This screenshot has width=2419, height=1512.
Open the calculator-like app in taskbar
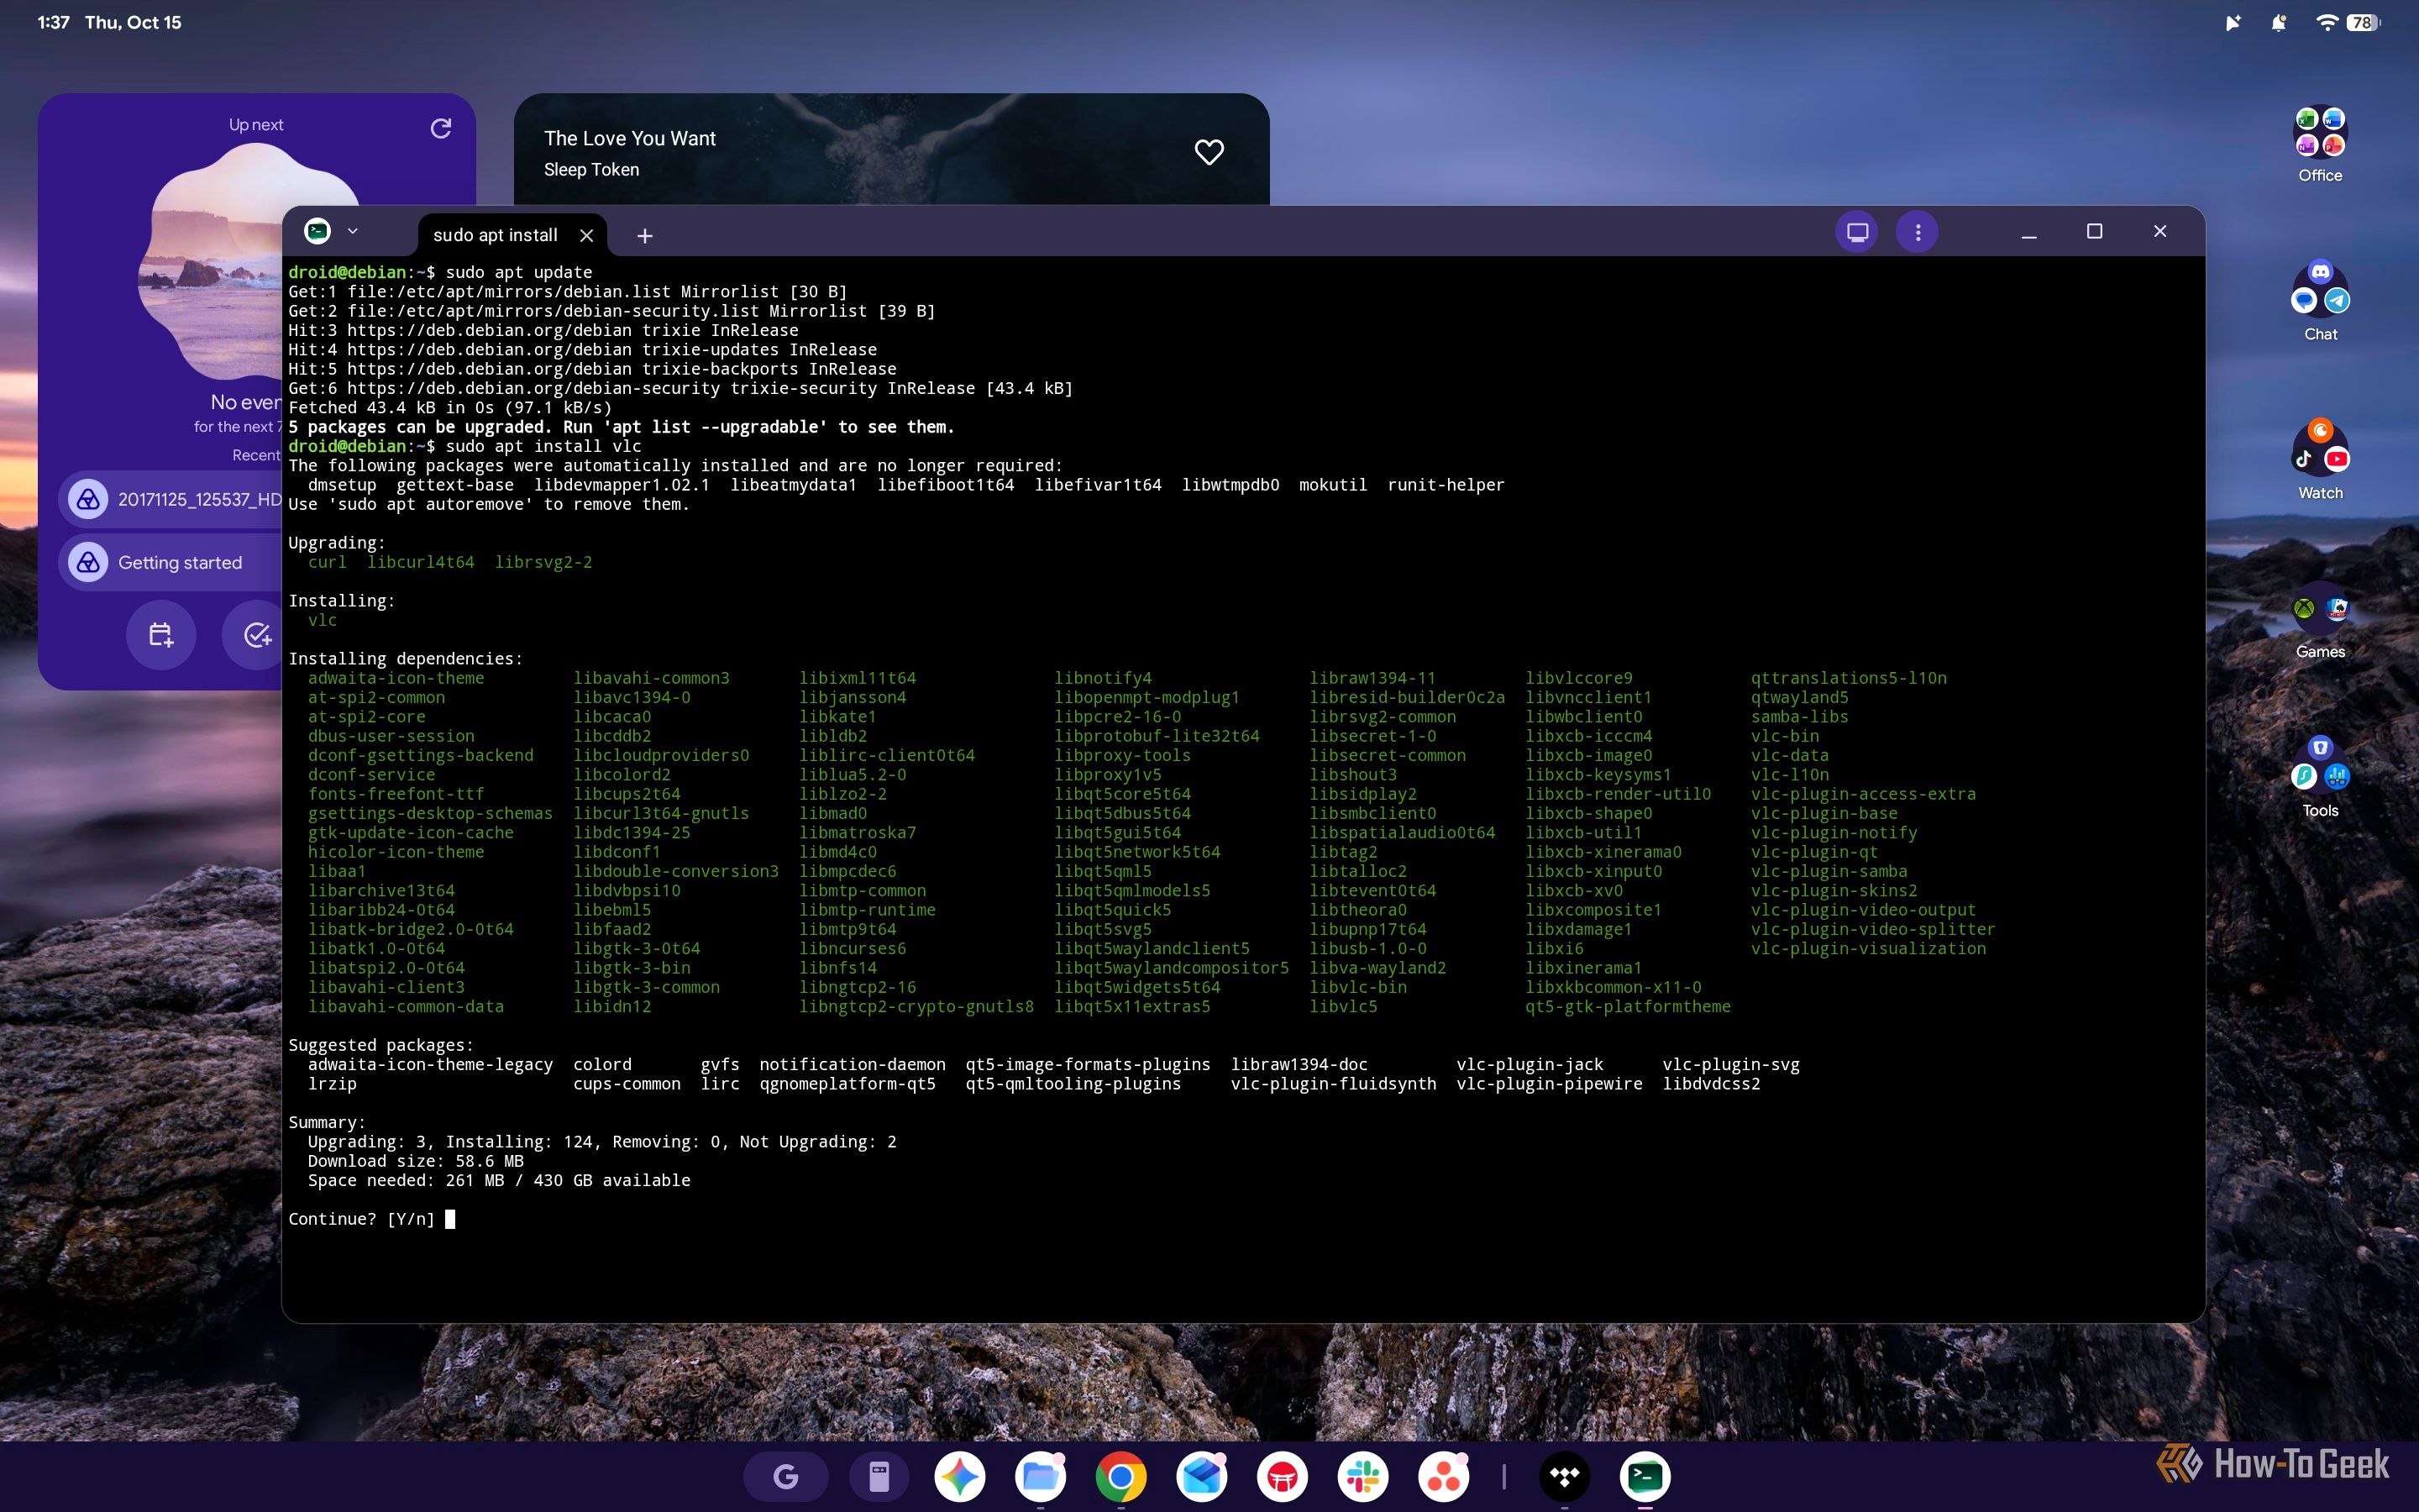coord(879,1476)
